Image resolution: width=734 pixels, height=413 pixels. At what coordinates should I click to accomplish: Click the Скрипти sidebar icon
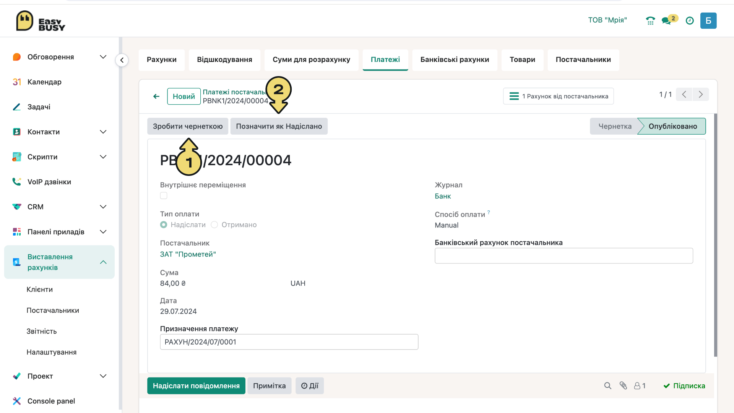point(17,157)
